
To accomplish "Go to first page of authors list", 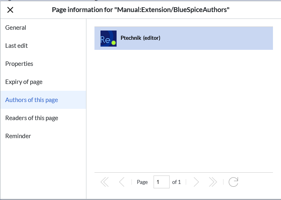I will (105, 182).
